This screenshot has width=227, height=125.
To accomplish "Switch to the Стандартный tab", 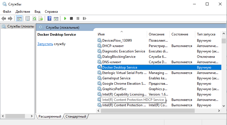I will tap(76, 116).
